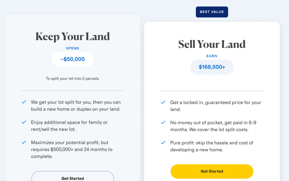Select the ~$50,000 price pill
289x181 pixels.
[x=73, y=59]
